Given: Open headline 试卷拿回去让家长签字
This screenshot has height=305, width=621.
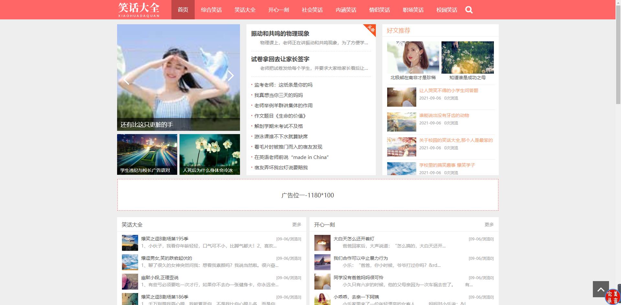Looking at the screenshot, I should 280,59.
